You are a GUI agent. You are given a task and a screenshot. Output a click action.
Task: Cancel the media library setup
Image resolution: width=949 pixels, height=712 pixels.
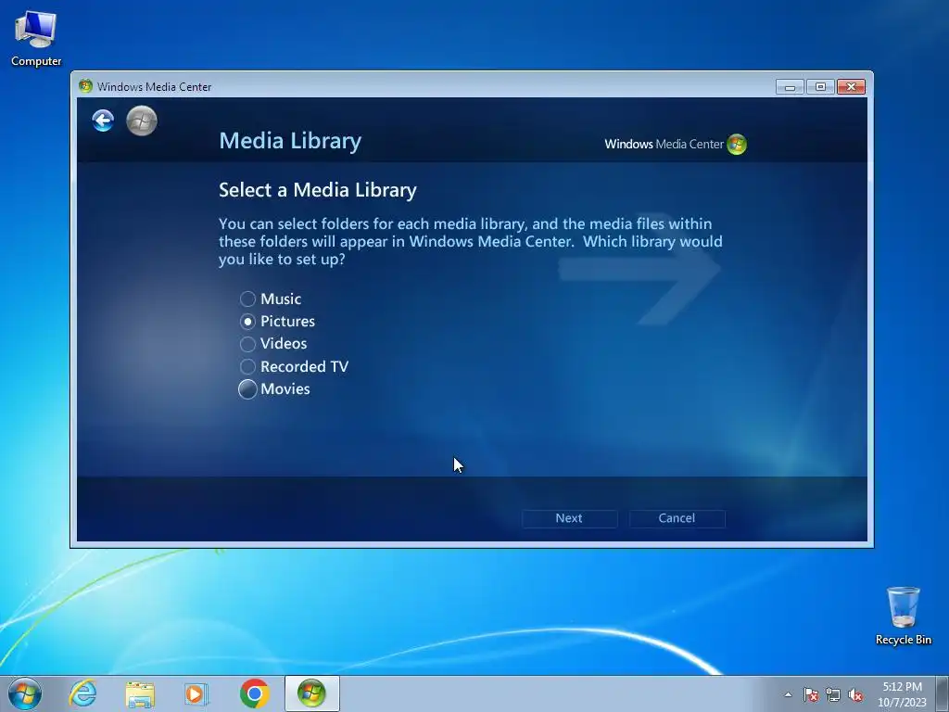coord(677,518)
